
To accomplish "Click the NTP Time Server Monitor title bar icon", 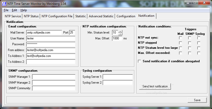I will click(x=4, y=4).
